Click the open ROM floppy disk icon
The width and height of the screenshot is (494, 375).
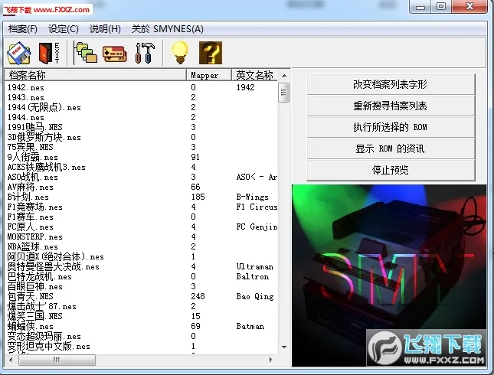click(x=18, y=52)
